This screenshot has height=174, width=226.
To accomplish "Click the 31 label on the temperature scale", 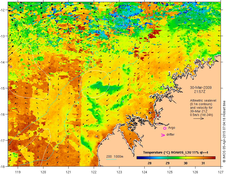I will point(203,163).
